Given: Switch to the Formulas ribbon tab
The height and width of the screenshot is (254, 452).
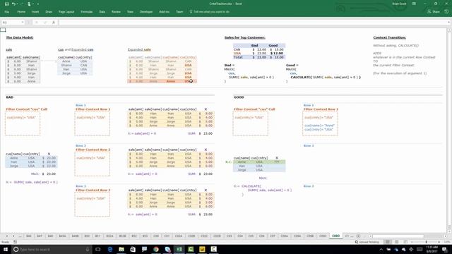Looking at the screenshot, I should coord(86,12).
